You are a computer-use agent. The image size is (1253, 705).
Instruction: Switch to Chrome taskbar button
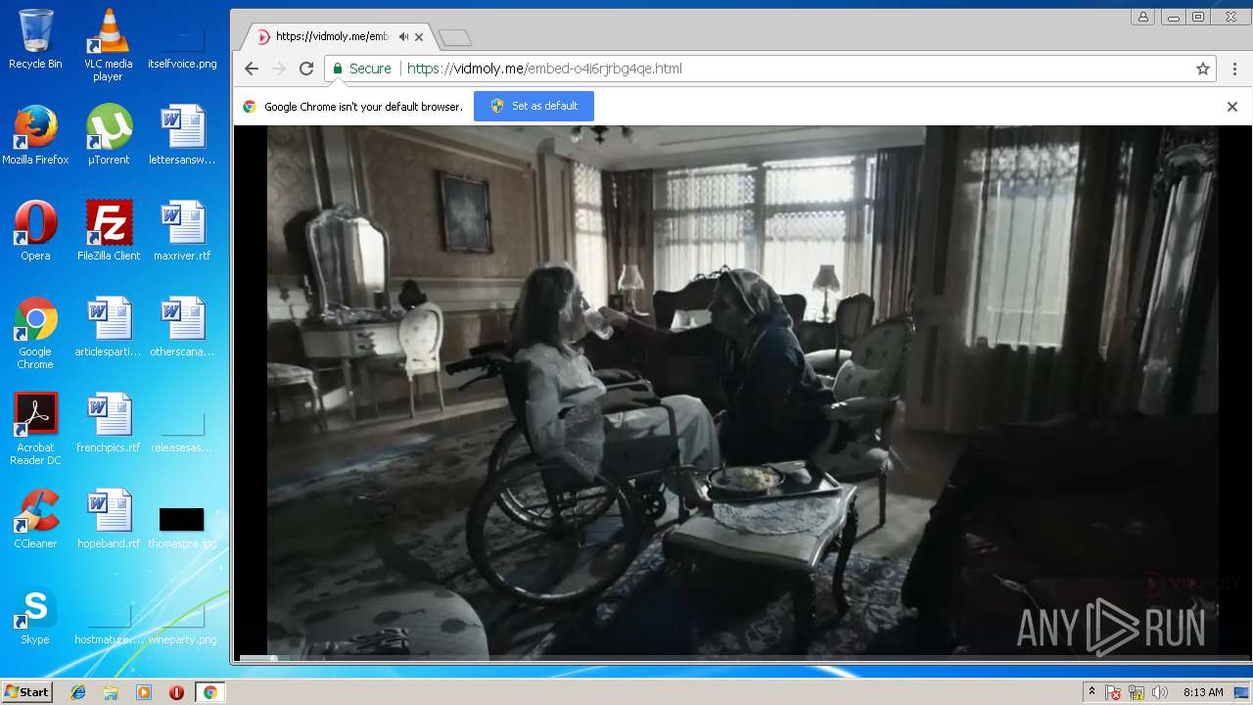(209, 692)
